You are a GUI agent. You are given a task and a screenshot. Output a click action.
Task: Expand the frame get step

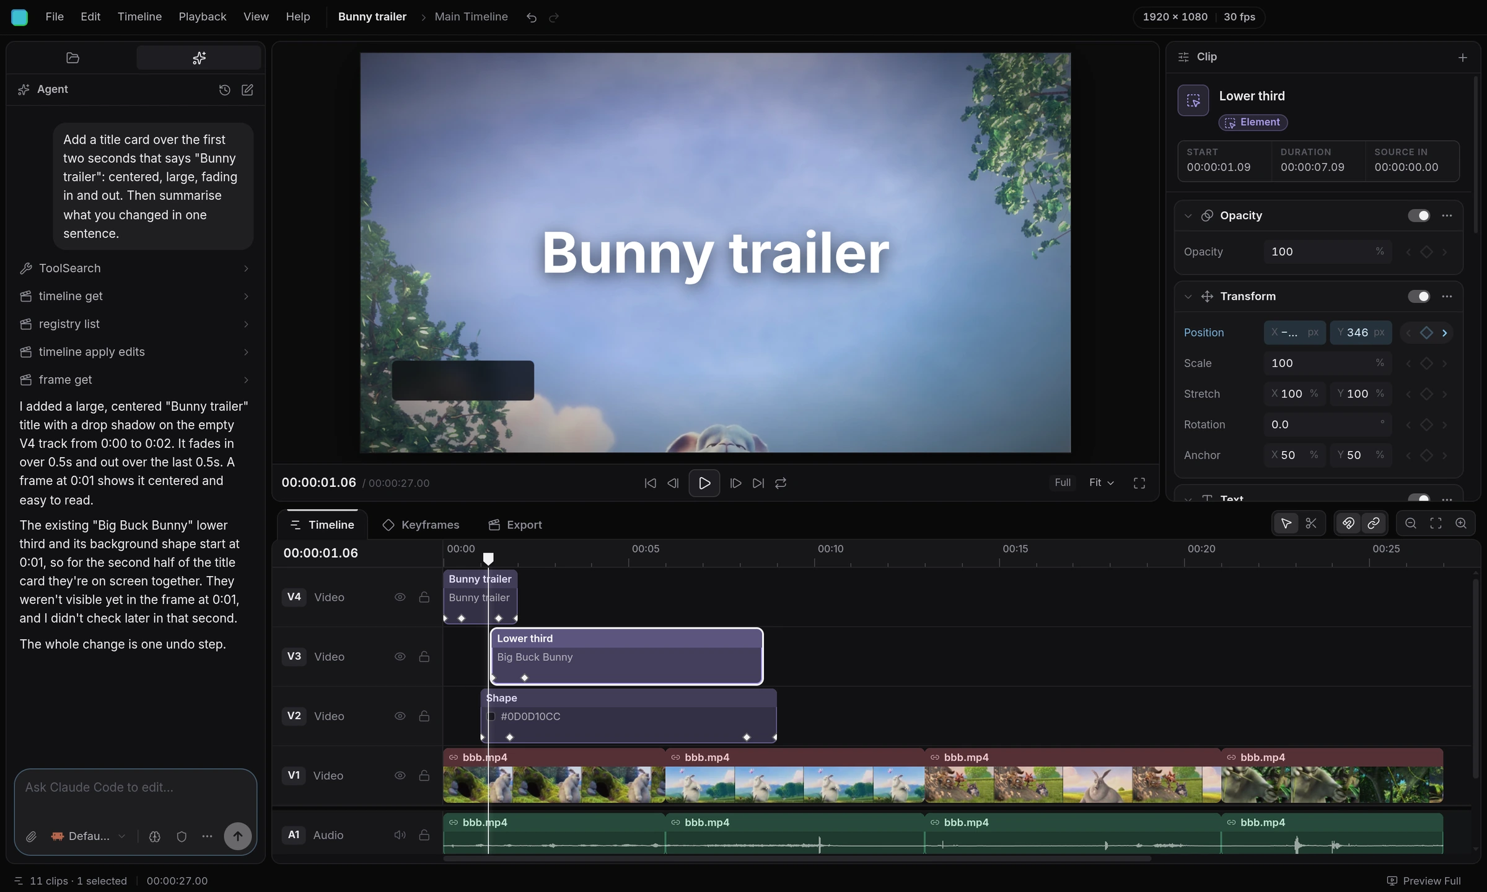point(135,380)
